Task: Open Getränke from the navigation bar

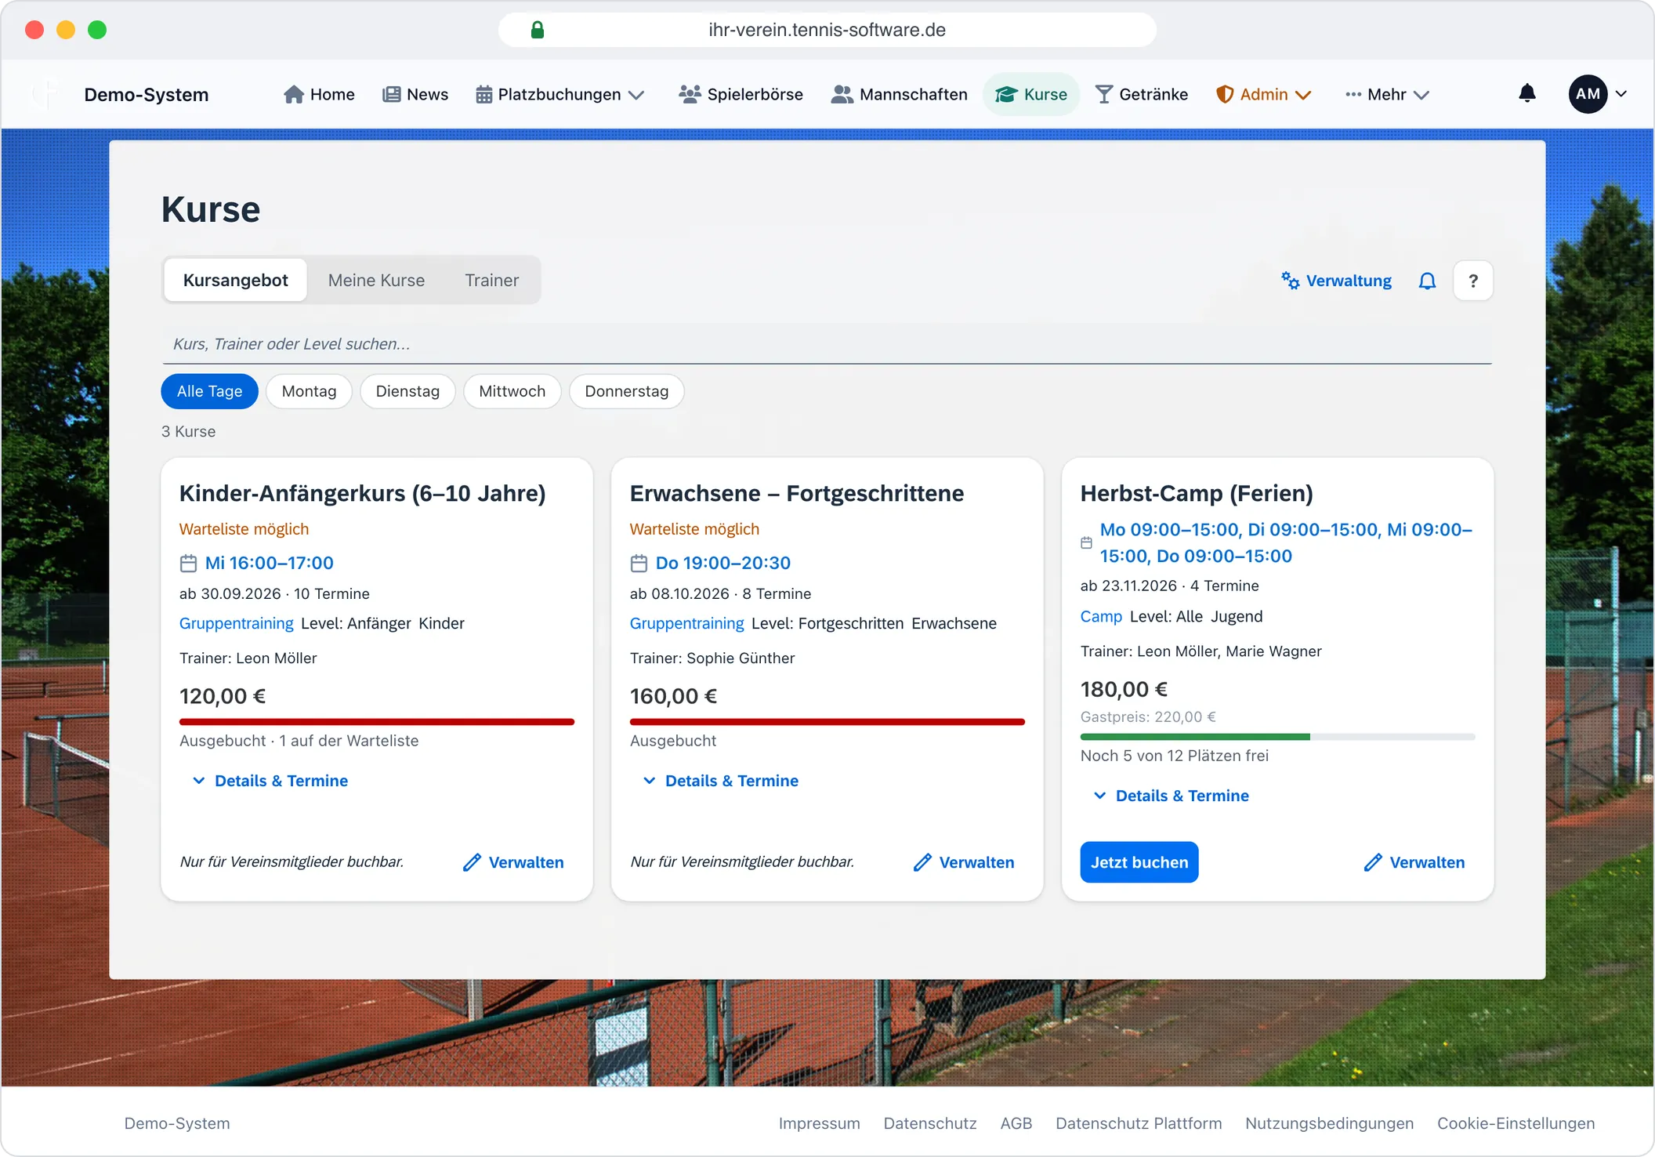Action: tap(1141, 94)
